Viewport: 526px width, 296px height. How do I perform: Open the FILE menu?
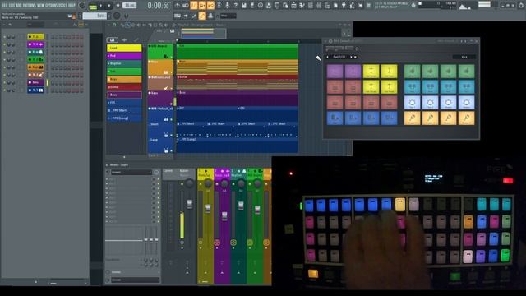[x=5, y=6]
